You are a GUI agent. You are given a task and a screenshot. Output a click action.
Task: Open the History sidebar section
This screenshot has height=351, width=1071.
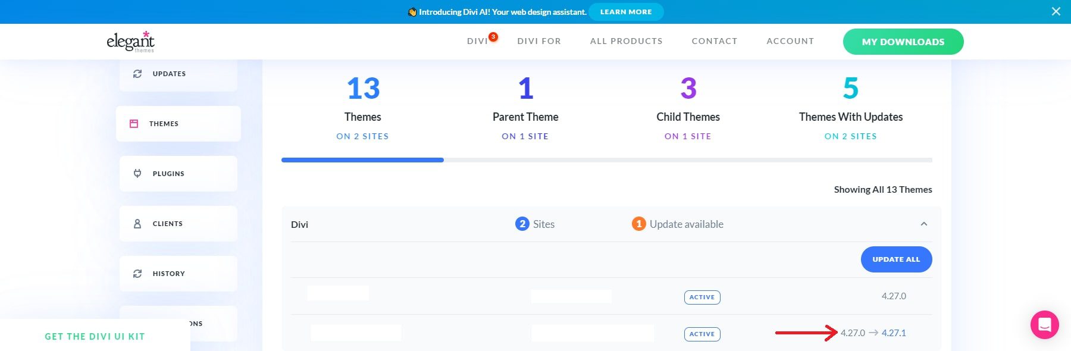point(178,274)
